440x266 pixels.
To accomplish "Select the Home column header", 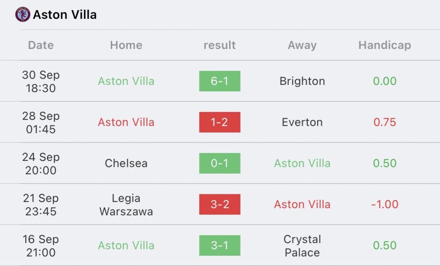I will 126,45.
